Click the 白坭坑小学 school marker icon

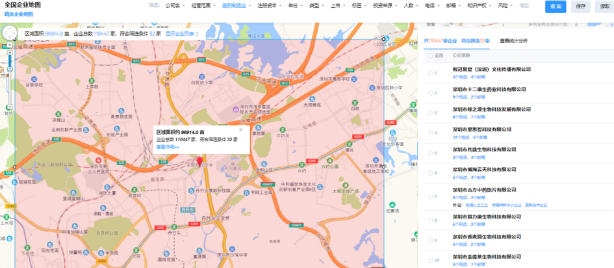[203, 77]
